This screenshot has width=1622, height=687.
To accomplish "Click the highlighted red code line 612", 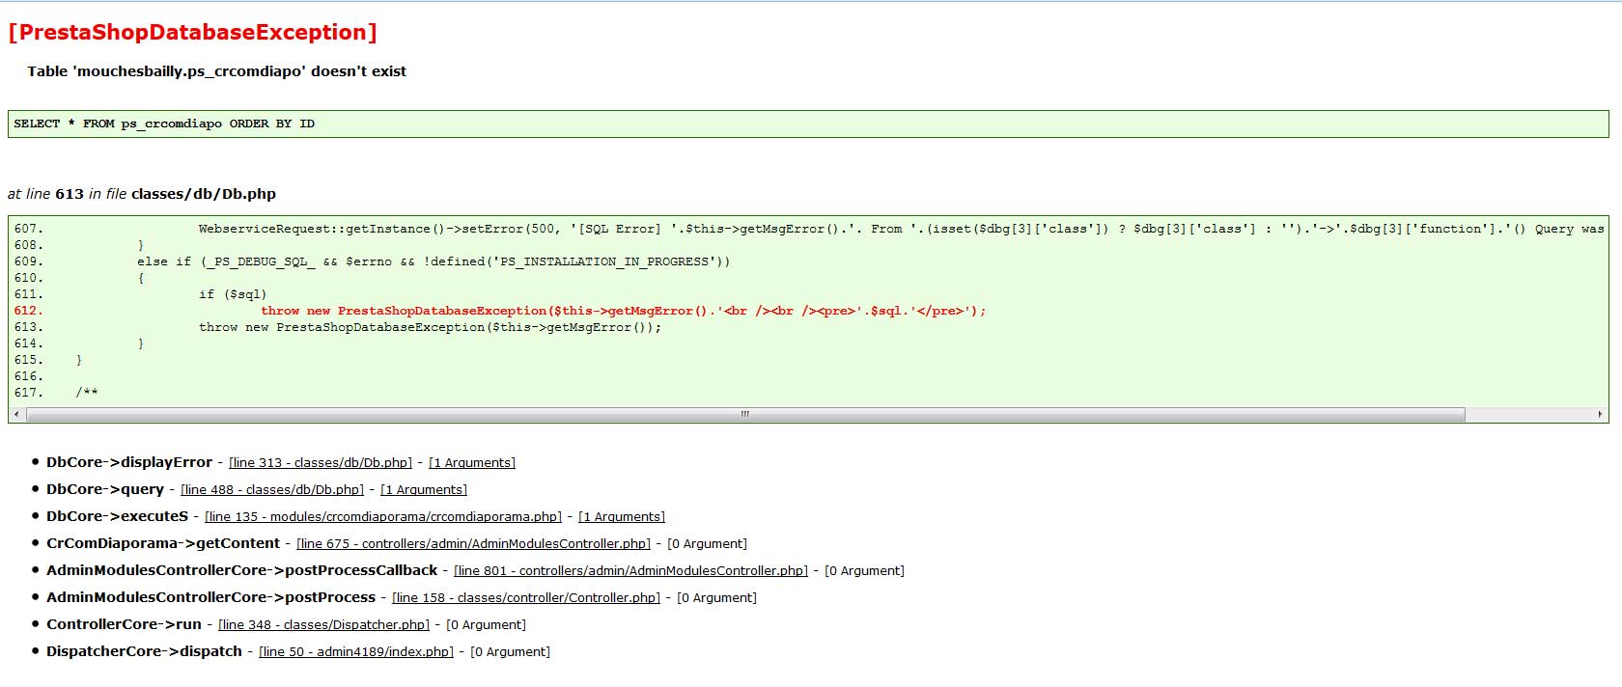I will (x=624, y=311).
